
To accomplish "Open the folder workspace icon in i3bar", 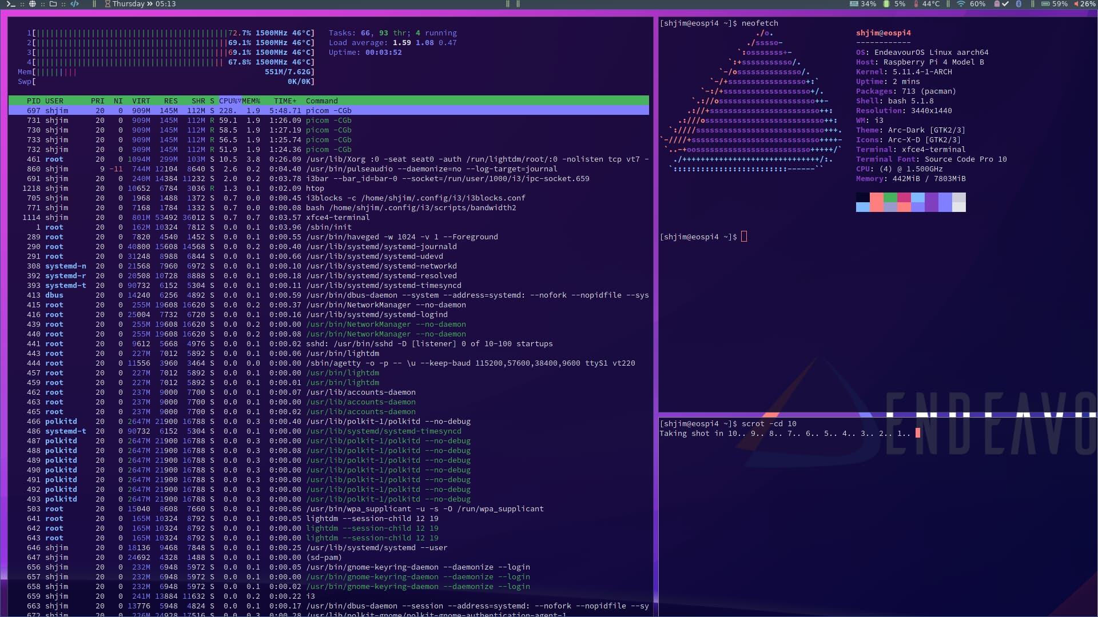I will click(x=53, y=4).
